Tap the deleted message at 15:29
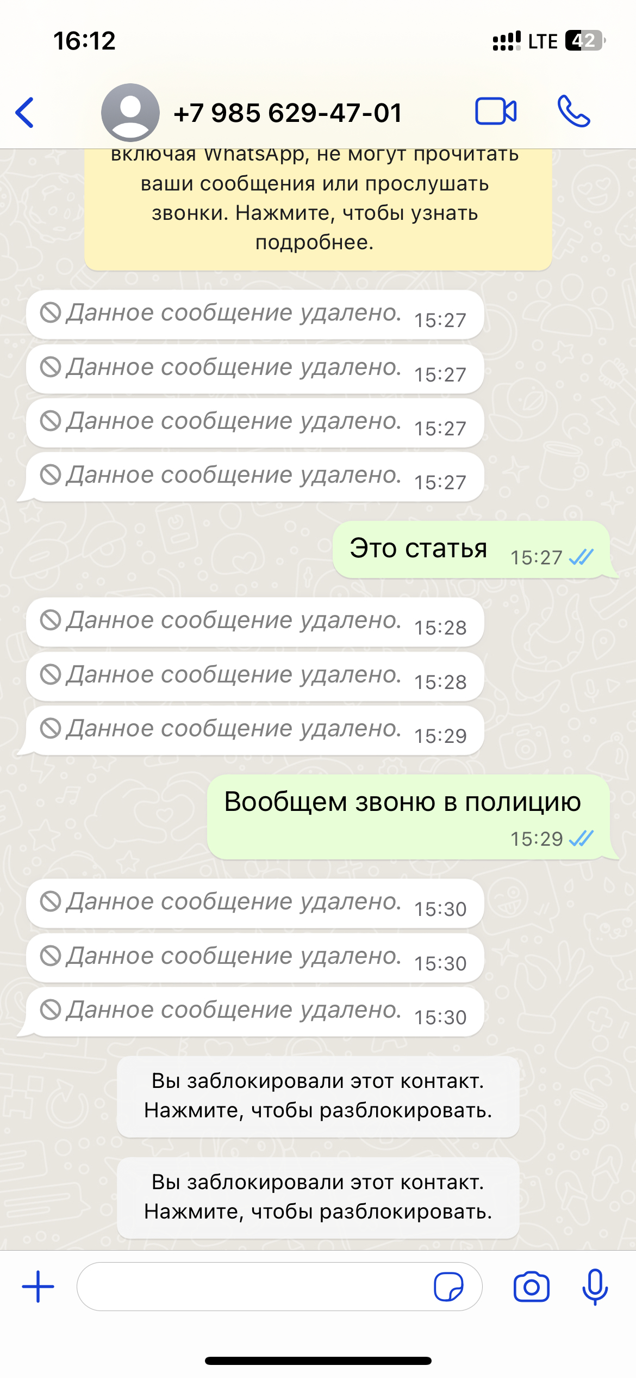The width and height of the screenshot is (636, 1378). click(x=255, y=730)
